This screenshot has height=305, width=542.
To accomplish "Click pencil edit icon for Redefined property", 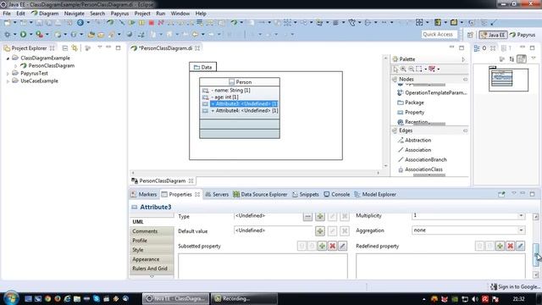I will coord(520,246).
